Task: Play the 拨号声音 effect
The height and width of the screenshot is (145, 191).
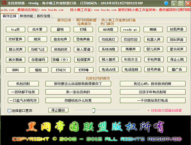Action: tap(154, 69)
